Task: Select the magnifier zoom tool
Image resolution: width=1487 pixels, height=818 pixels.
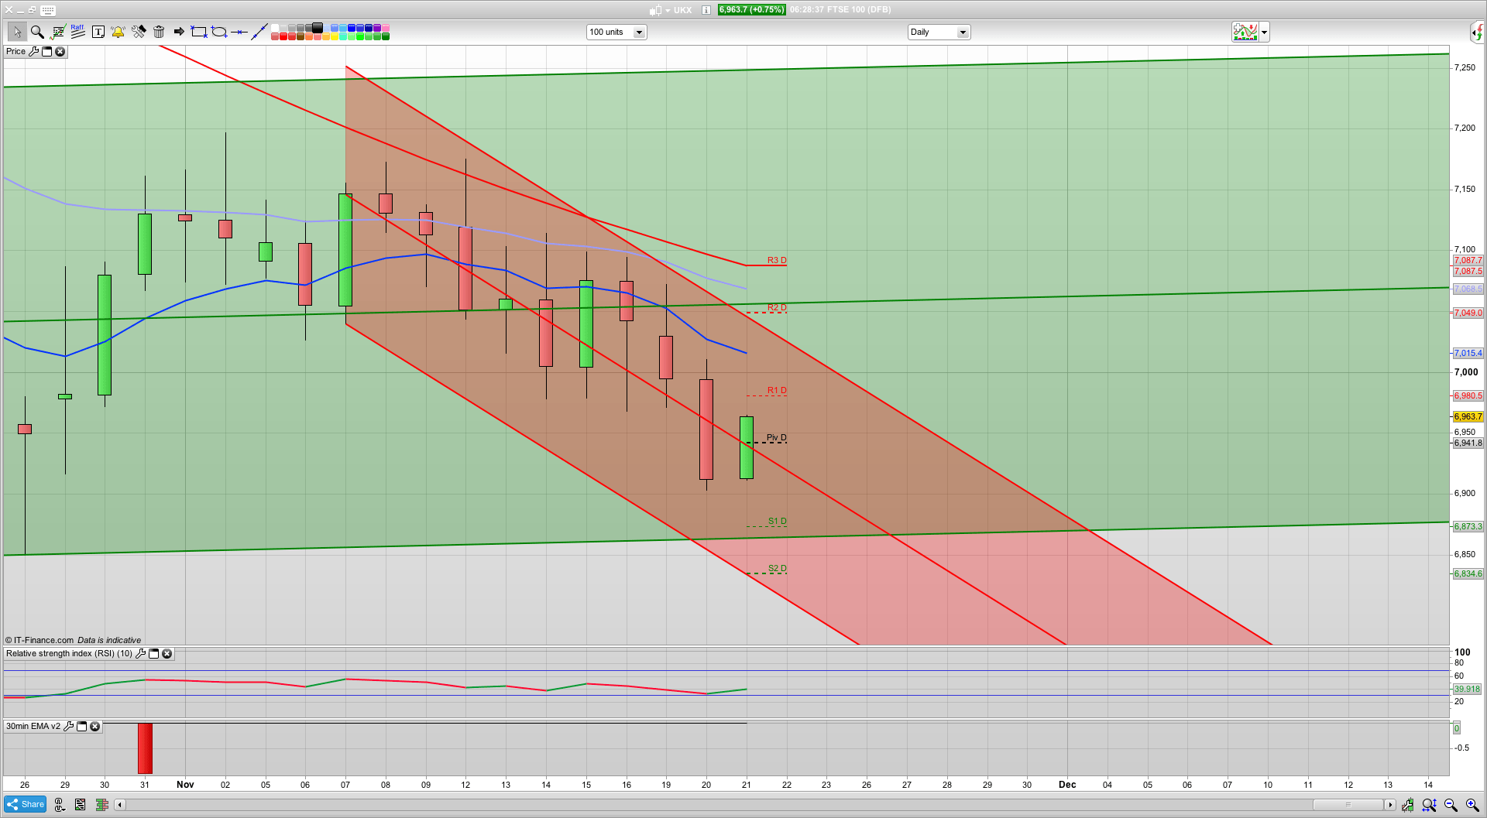Action: point(37,32)
